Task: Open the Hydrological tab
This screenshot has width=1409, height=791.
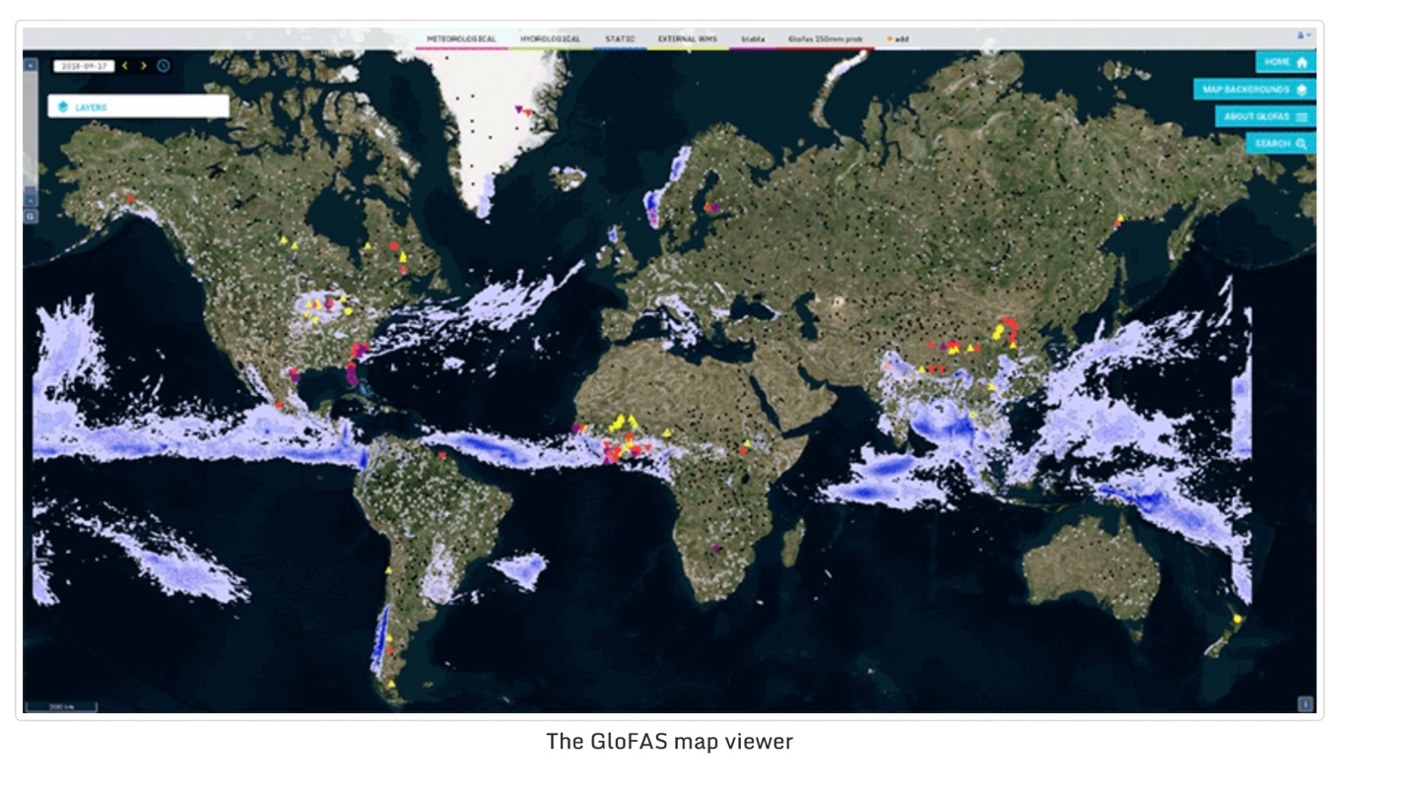Action: coord(550,39)
